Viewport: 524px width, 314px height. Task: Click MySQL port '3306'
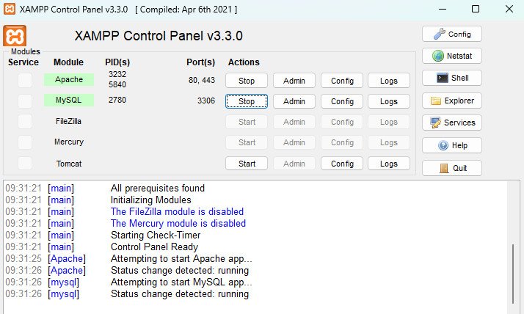click(205, 101)
